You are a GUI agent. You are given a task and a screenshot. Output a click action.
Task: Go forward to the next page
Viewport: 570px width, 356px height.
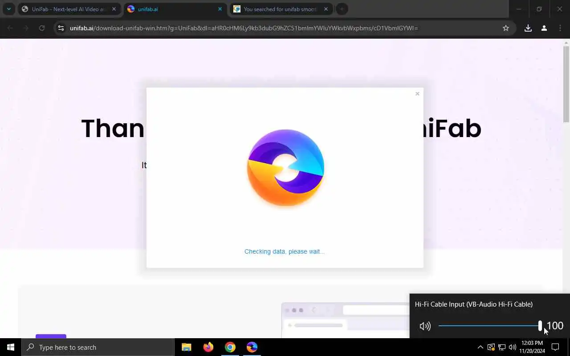(x=26, y=28)
